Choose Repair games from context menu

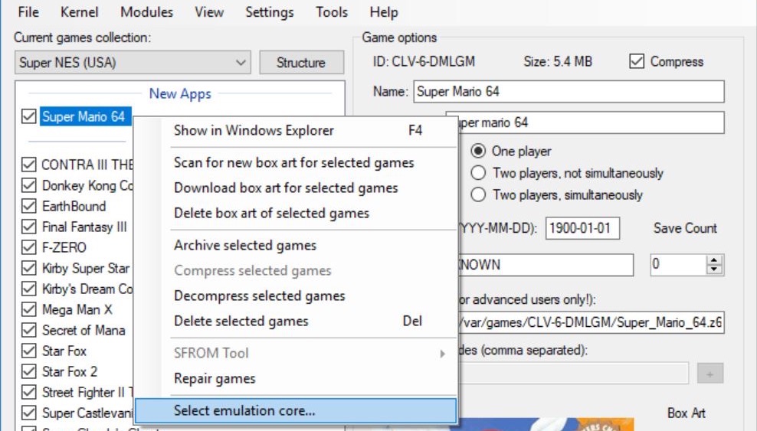tap(296, 378)
